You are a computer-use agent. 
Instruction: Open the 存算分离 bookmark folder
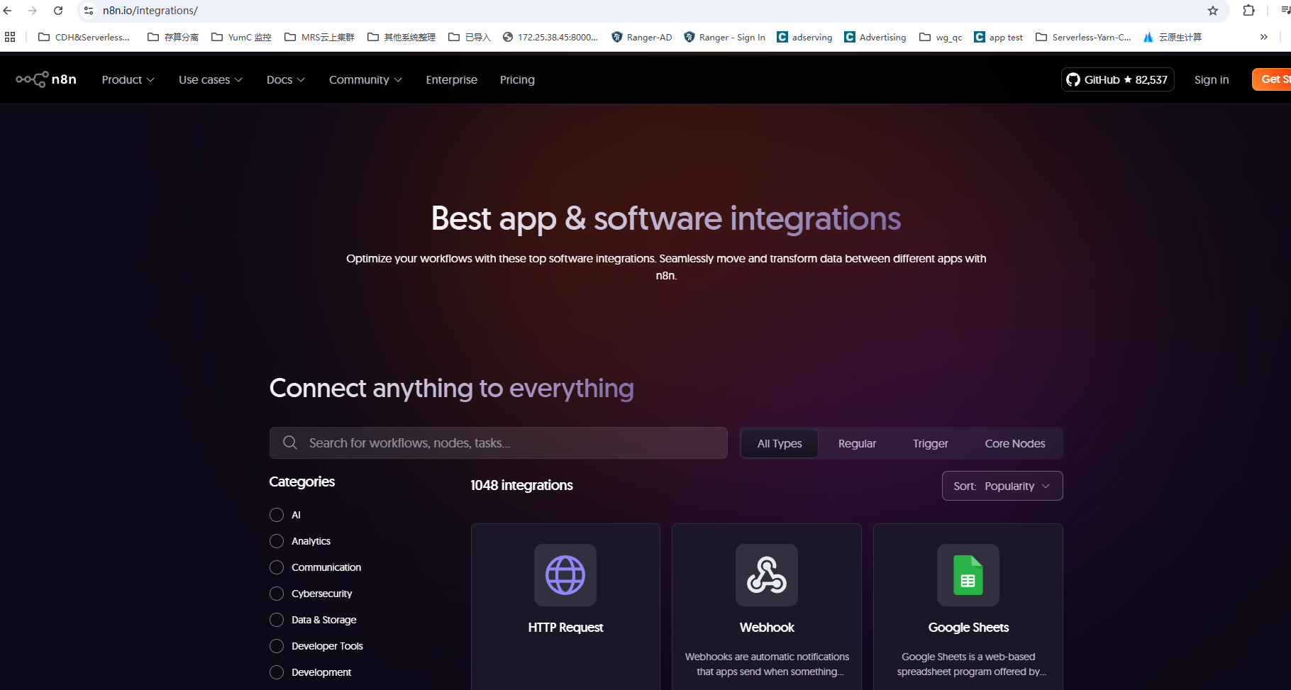173,37
